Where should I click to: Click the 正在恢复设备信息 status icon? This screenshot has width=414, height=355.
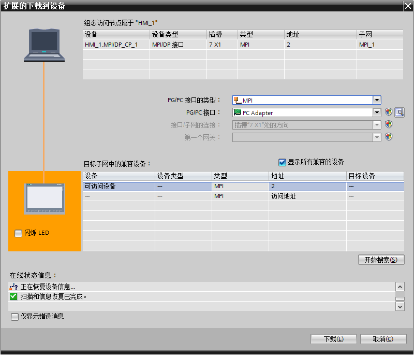[13, 287]
